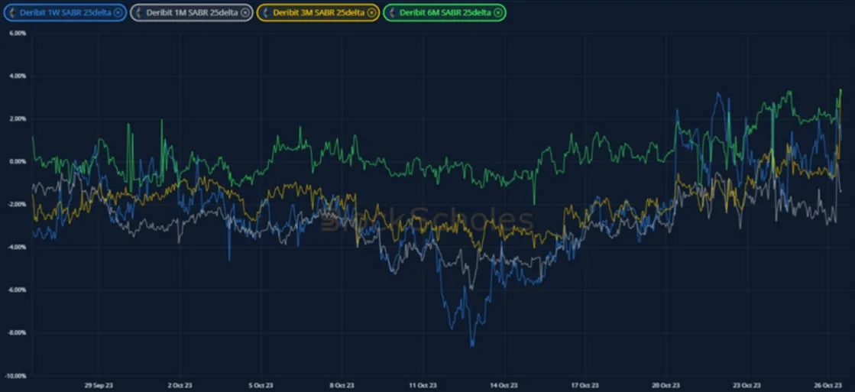The image size is (855, 392).
Task: Remove the Deribit 1W SABR 25delta series
Action: [118, 12]
